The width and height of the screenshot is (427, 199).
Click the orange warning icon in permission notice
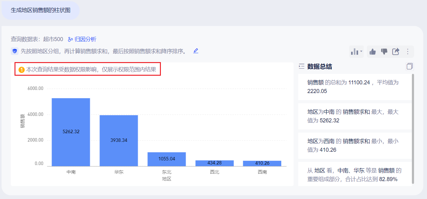coord(22,70)
